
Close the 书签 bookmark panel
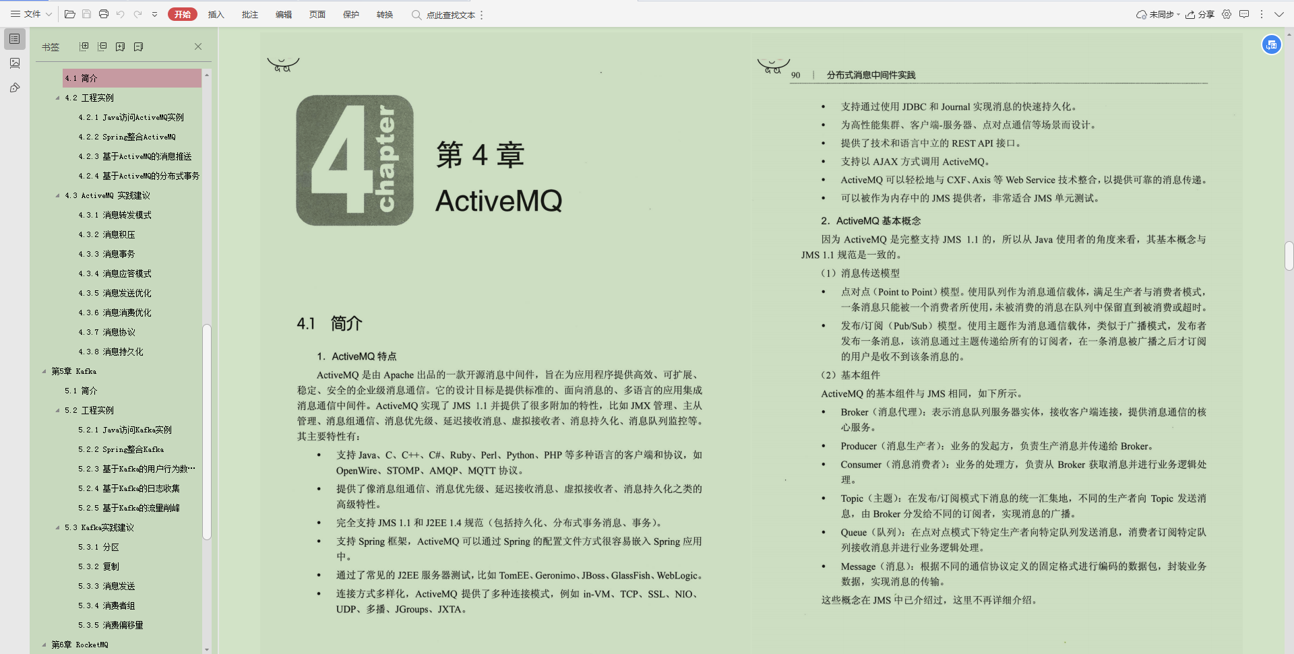(198, 46)
